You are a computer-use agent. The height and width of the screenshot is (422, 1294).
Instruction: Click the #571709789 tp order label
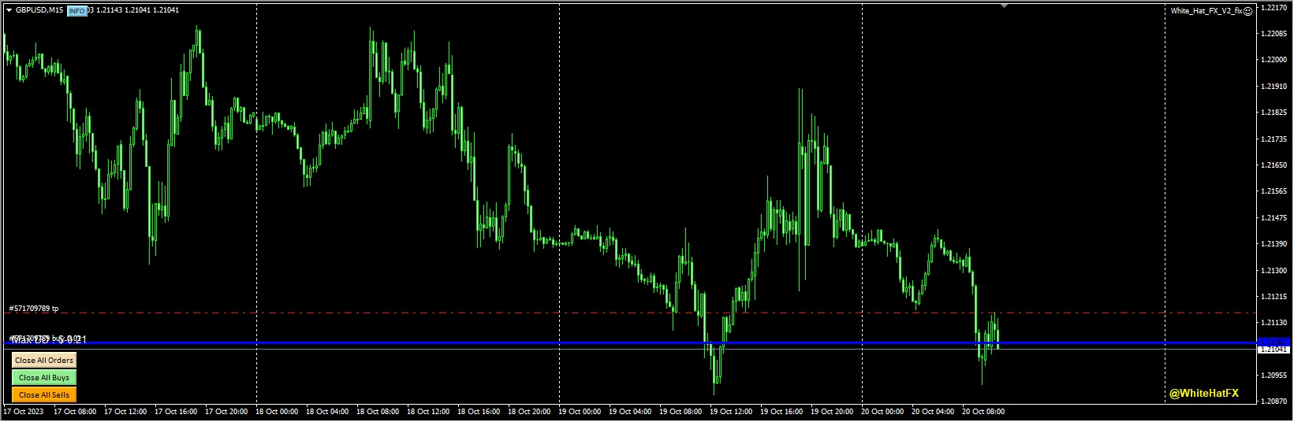point(34,309)
